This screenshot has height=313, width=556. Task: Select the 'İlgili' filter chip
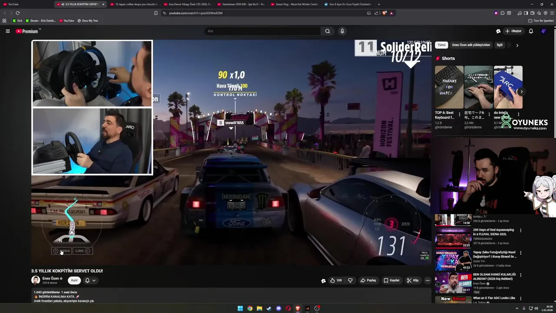pyautogui.click(x=500, y=45)
